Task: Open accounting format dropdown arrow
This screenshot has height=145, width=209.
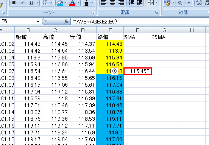Action: pyautogui.click(x=173, y=3)
